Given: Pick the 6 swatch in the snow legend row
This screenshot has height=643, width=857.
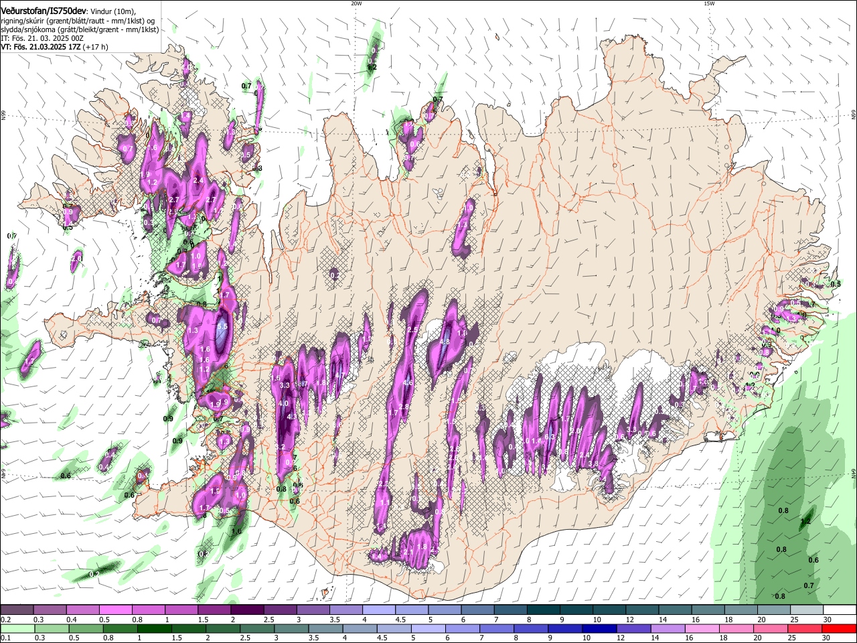Looking at the screenshot, I should point(478,610).
